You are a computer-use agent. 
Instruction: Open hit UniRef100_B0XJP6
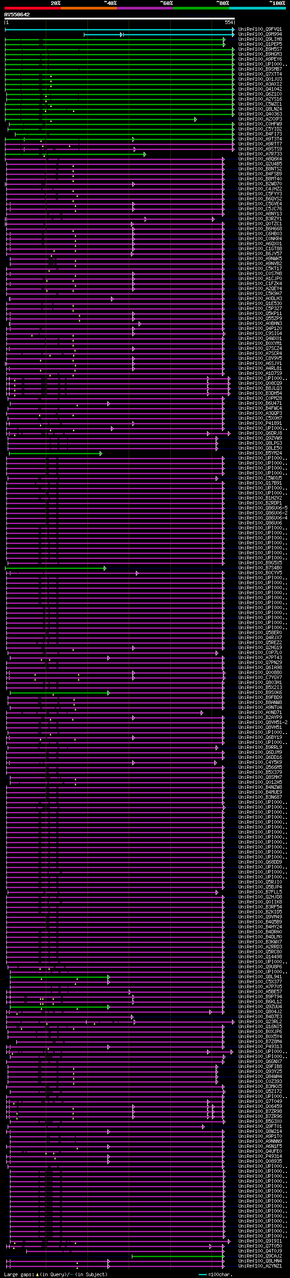[x=260, y=1031]
